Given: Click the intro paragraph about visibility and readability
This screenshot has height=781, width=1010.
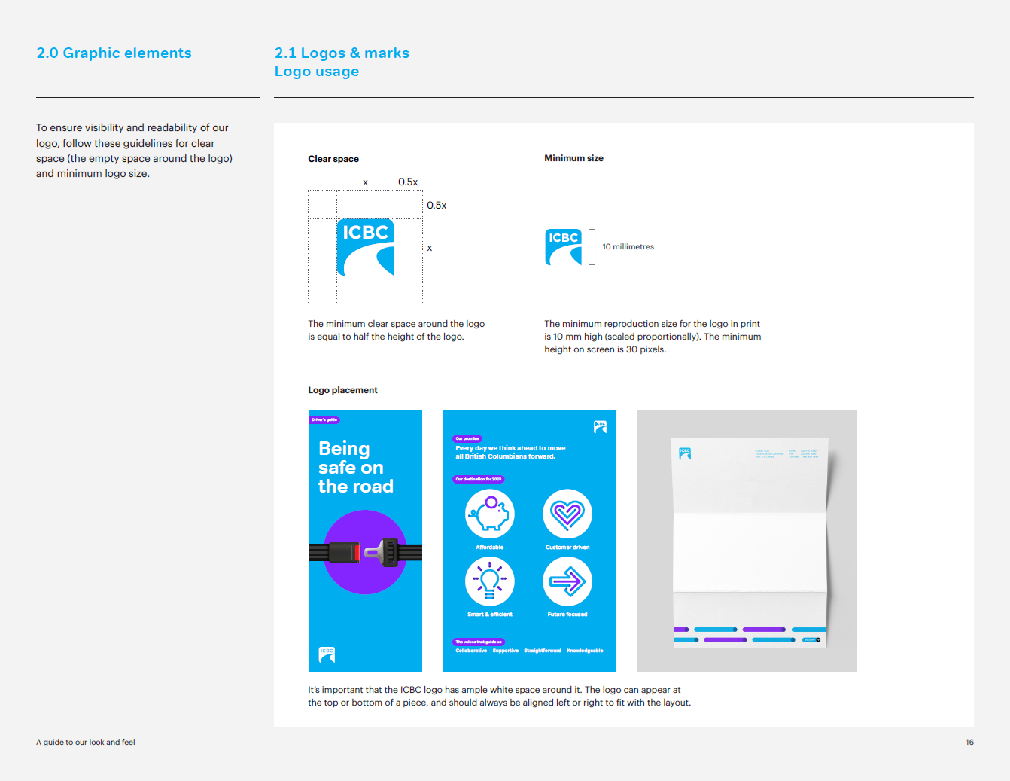Looking at the screenshot, I should [135, 151].
